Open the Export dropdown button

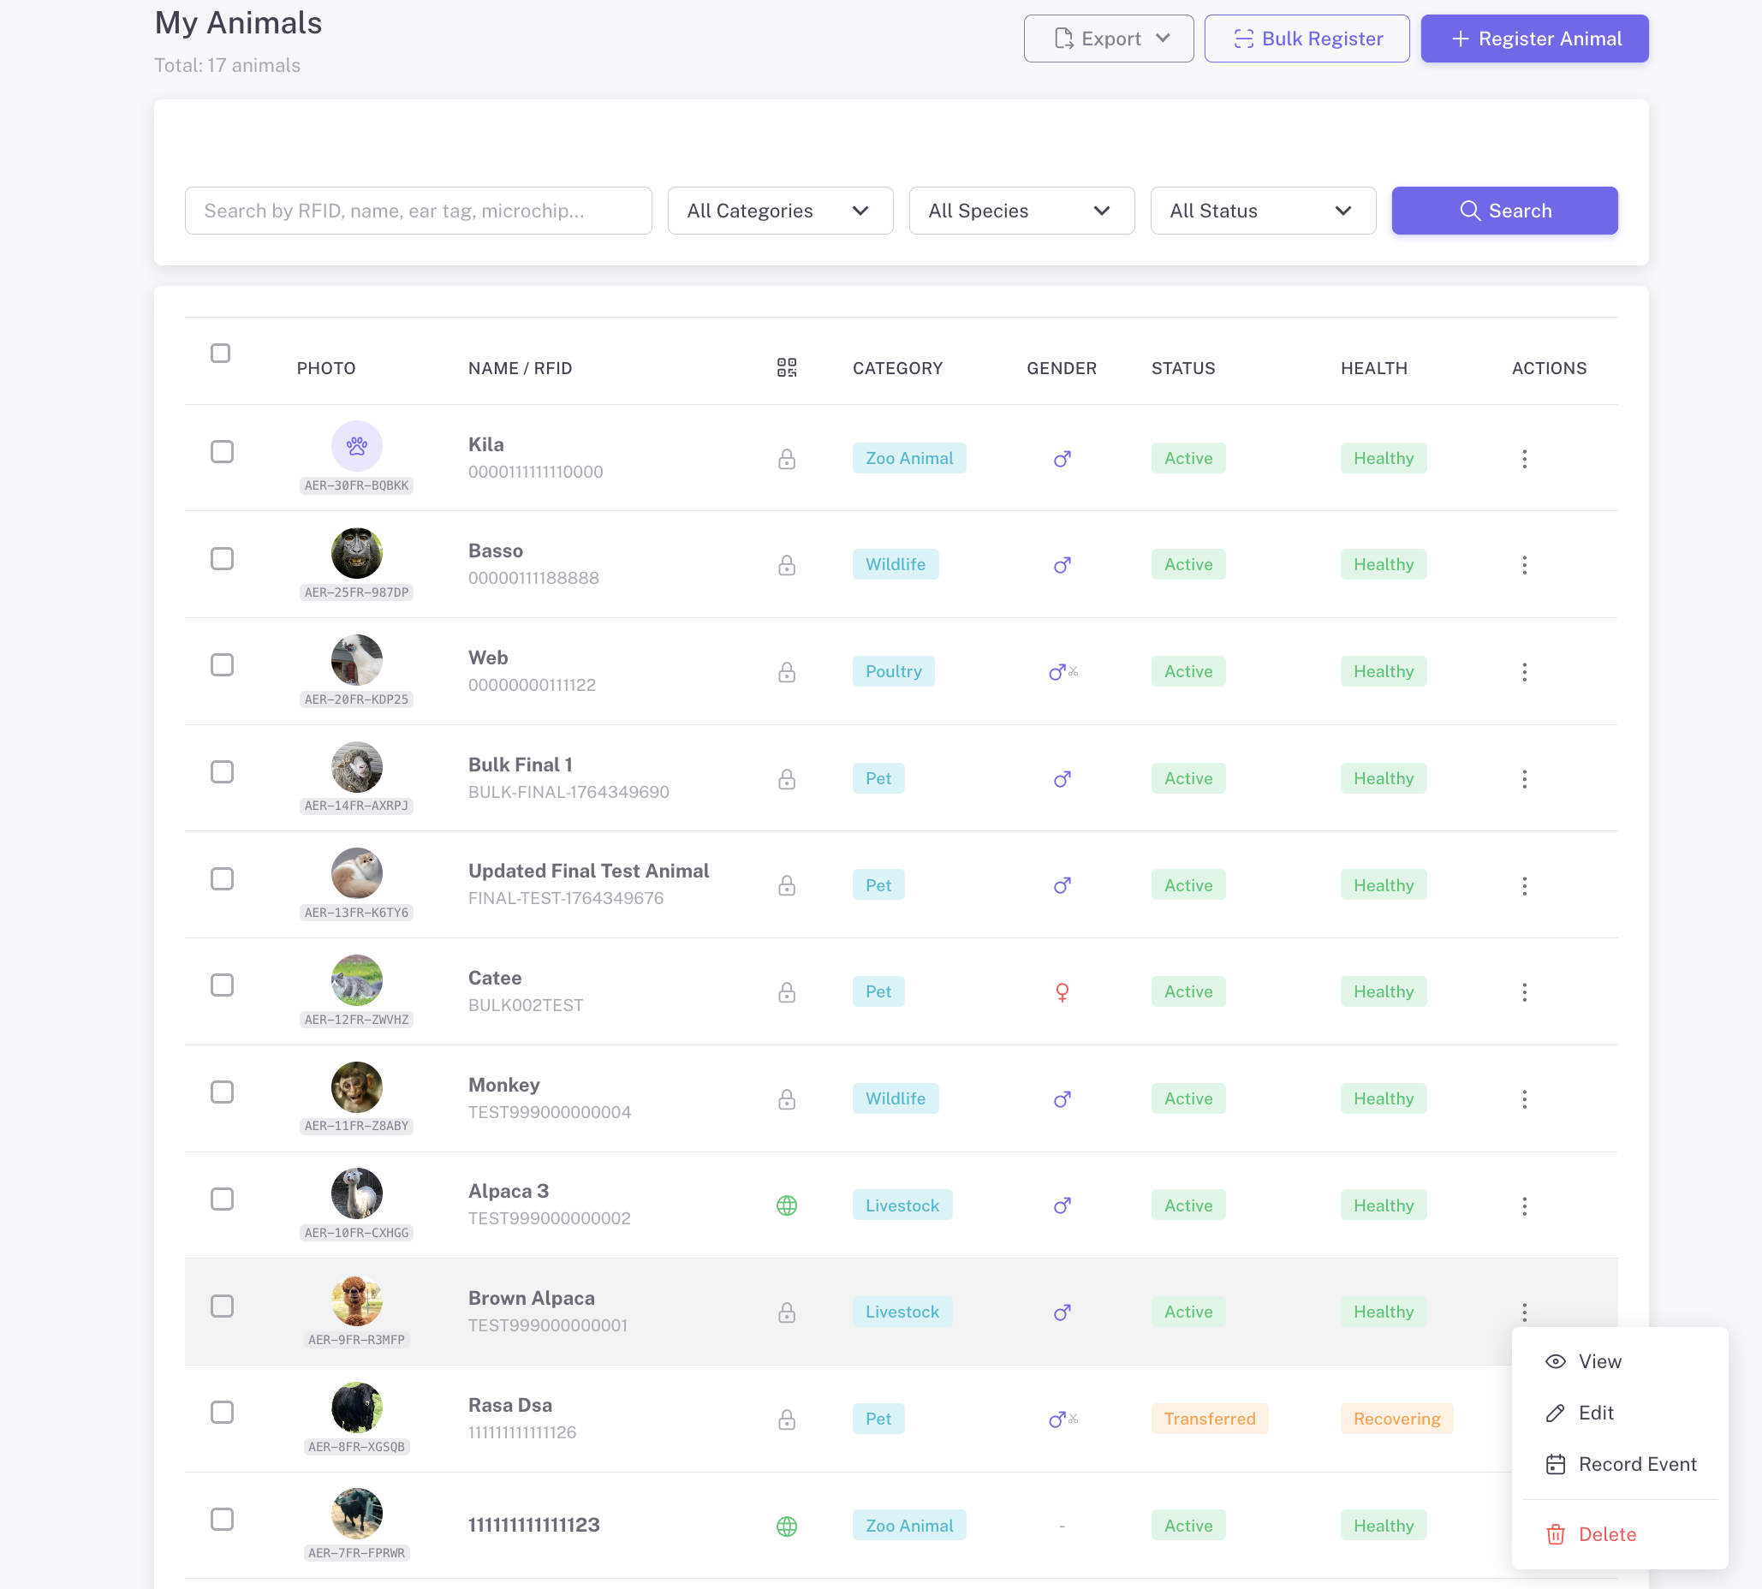pos(1108,39)
